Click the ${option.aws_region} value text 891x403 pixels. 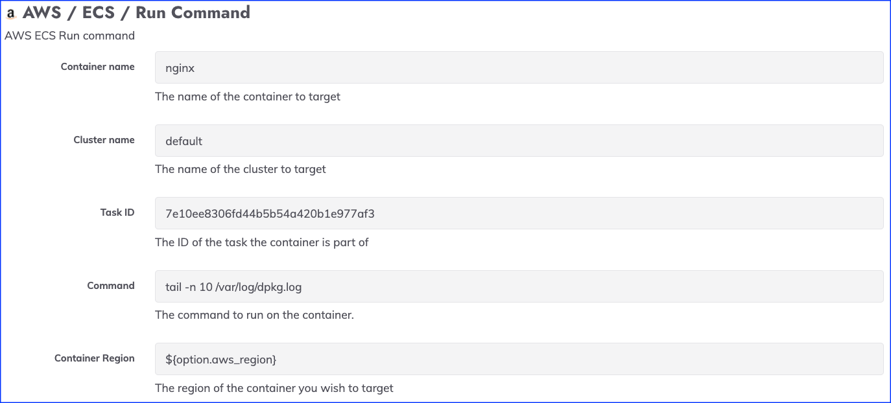click(x=221, y=359)
